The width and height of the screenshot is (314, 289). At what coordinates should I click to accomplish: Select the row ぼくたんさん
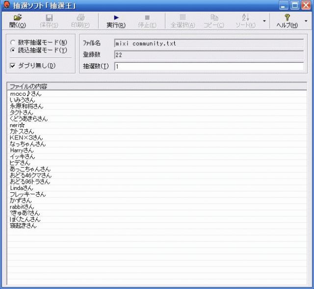pos(157,219)
